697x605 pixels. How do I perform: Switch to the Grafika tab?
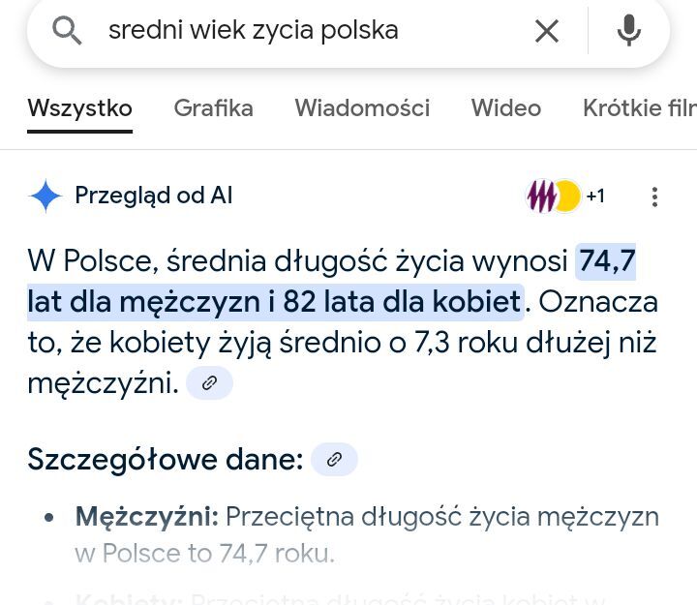coord(213,108)
